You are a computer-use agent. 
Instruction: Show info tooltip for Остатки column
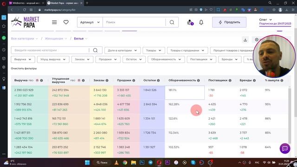click(158, 80)
